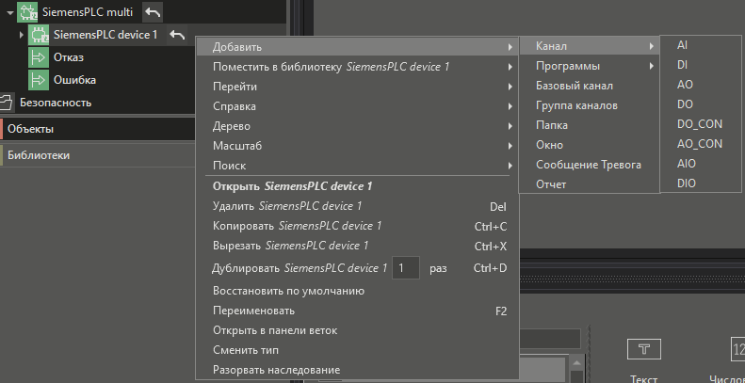Choose Сменить тип menu item
Screen dimensions: 745x383
[357, 350]
